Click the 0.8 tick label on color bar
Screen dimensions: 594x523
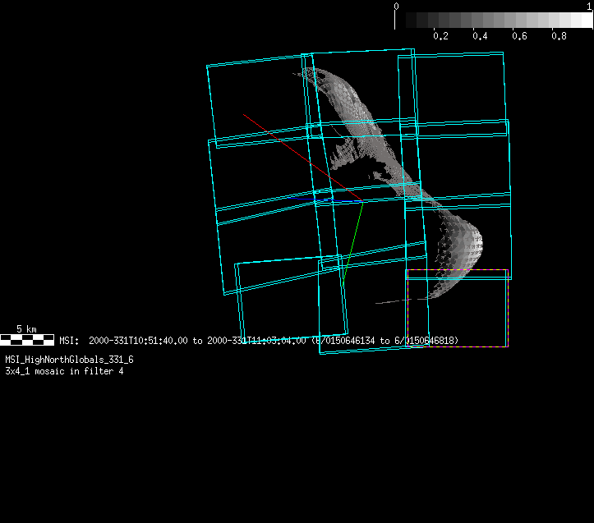[559, 36]
